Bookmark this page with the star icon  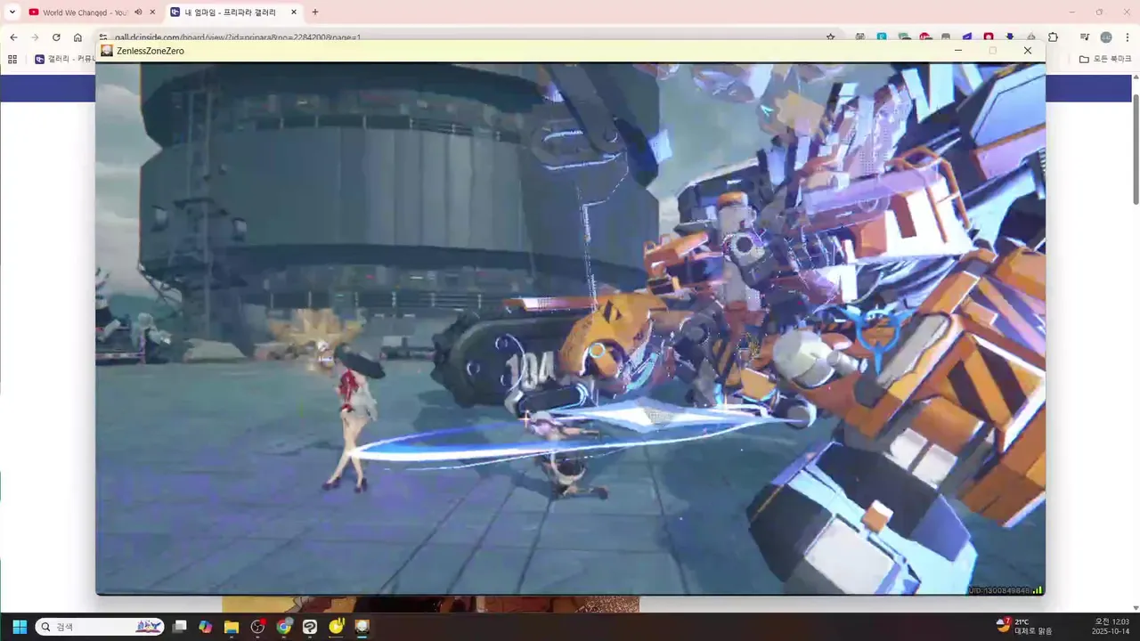pos(831,37)
